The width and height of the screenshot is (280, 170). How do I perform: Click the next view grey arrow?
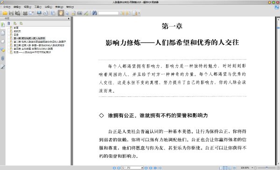tap(160, 168)
